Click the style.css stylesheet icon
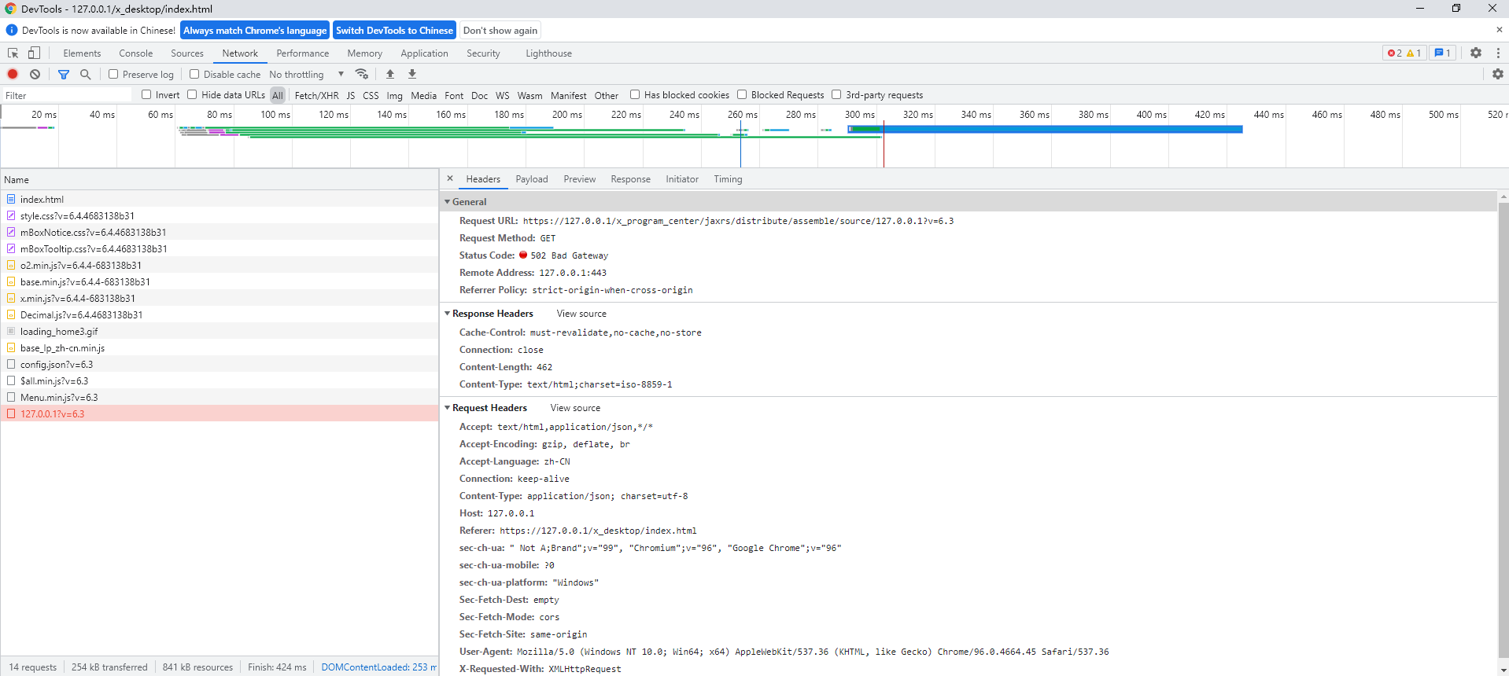Screen dimensions: 1509x676 11,215
